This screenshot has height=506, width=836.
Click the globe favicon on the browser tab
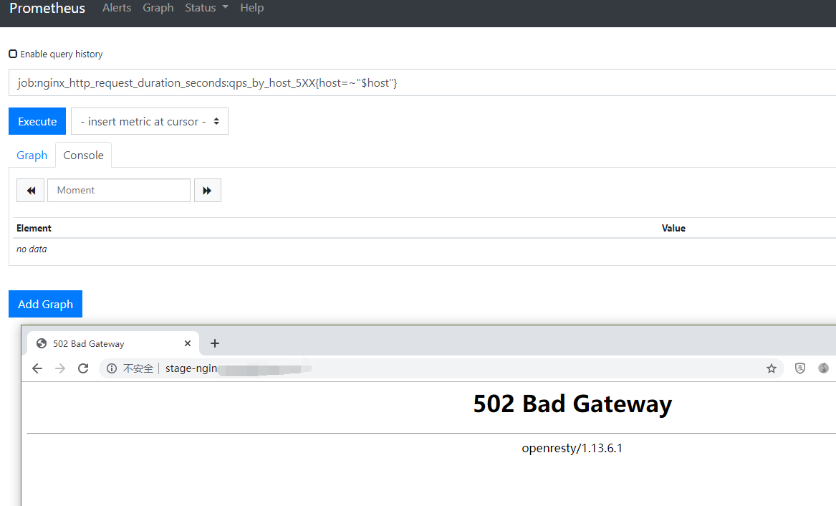pyautogui.click(x=42, y=343)
